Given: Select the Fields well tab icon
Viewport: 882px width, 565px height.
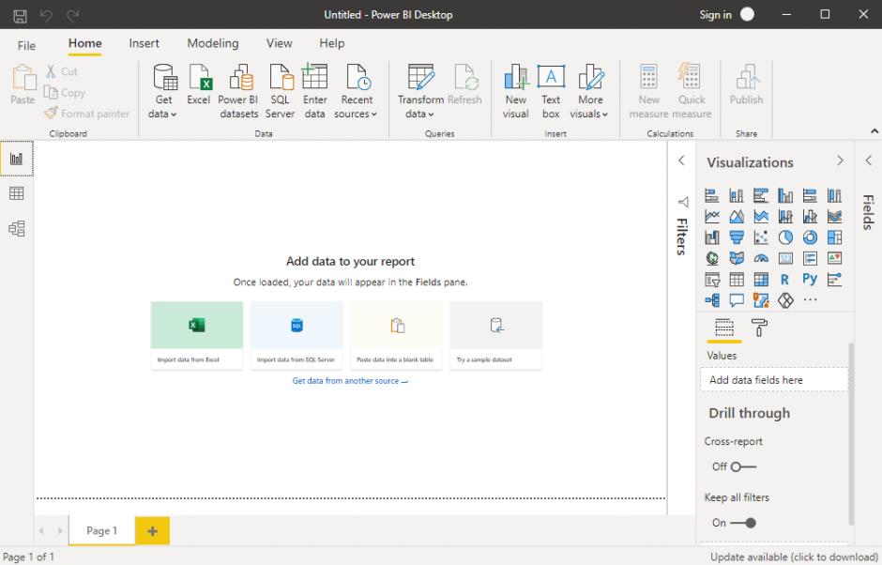Looking at the screenshot, I should 724,328.
